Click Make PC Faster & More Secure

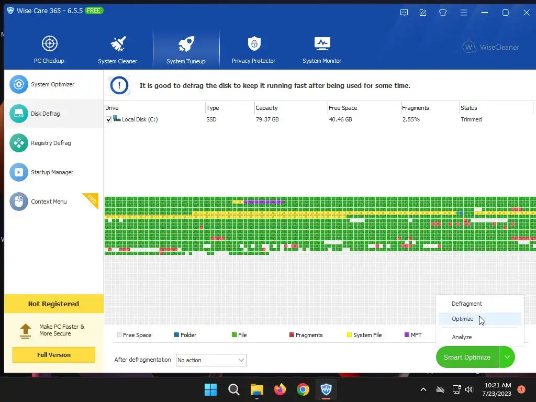click(62, 330)
